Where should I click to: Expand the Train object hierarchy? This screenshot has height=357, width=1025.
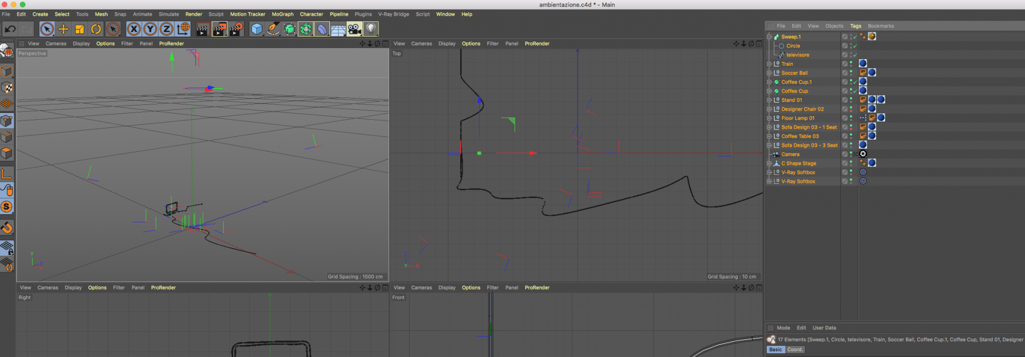click(x=769, y=64)
